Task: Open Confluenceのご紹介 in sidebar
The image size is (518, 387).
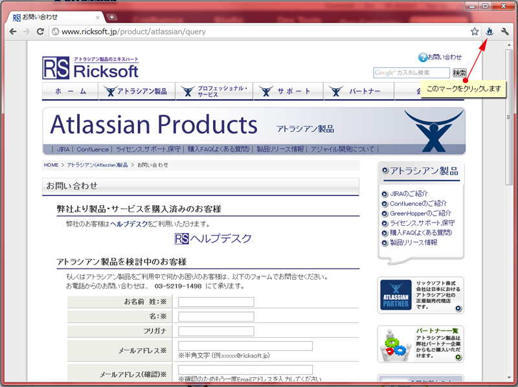Action: point(418,203)
